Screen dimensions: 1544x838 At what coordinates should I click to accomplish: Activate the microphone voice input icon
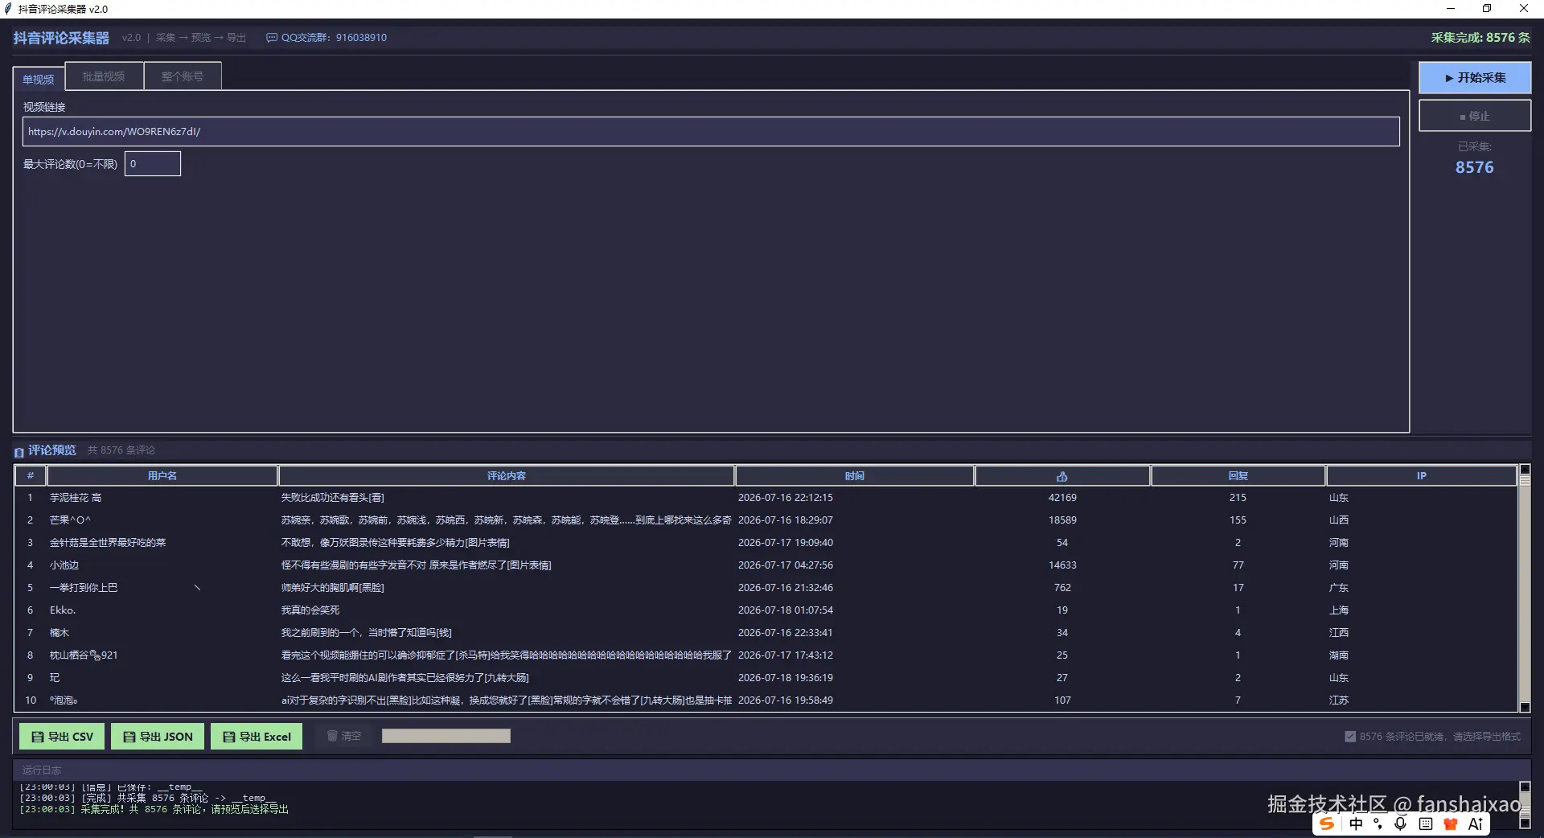pos(1401,824)
